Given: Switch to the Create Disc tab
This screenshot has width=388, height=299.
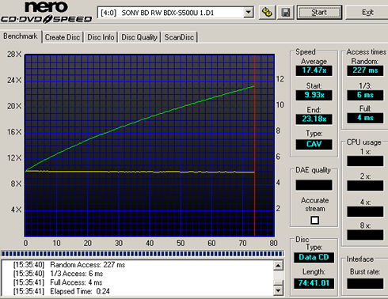Looking at the screenshot, I should pos(63,37).
